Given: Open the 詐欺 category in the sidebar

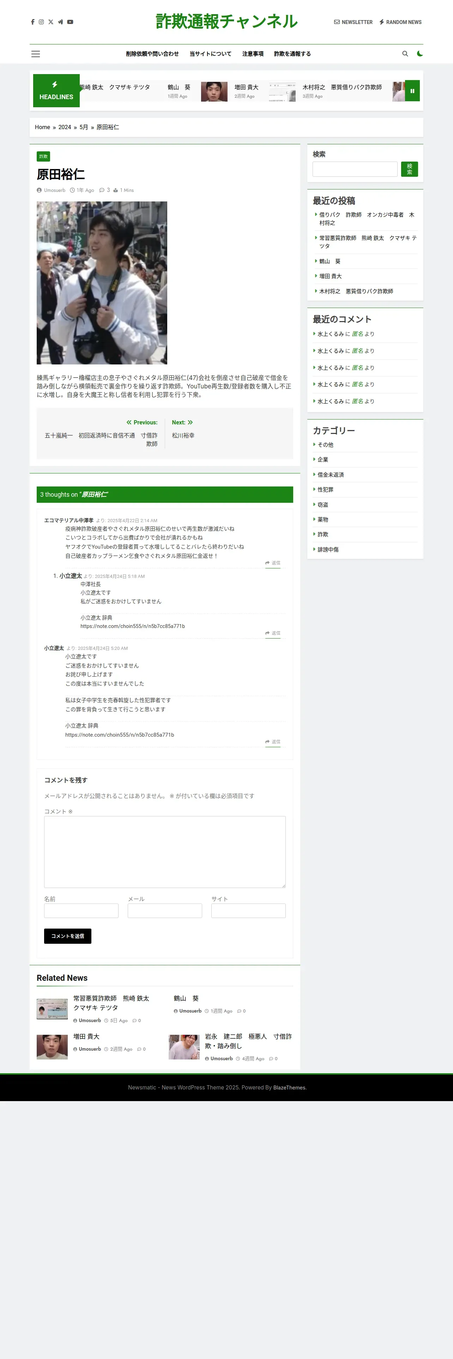Looking at the screenshot, I should coord(323,534).
